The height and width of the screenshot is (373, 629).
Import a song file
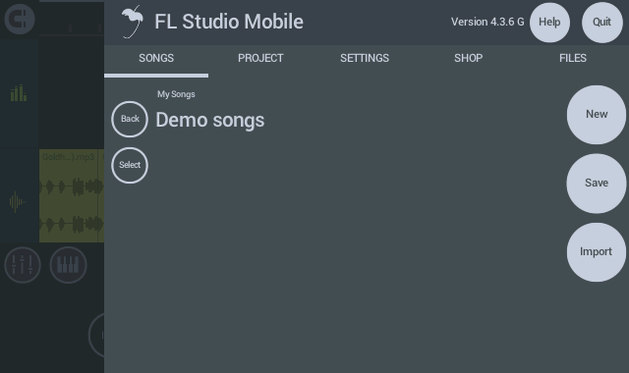(x=597, y=252)
